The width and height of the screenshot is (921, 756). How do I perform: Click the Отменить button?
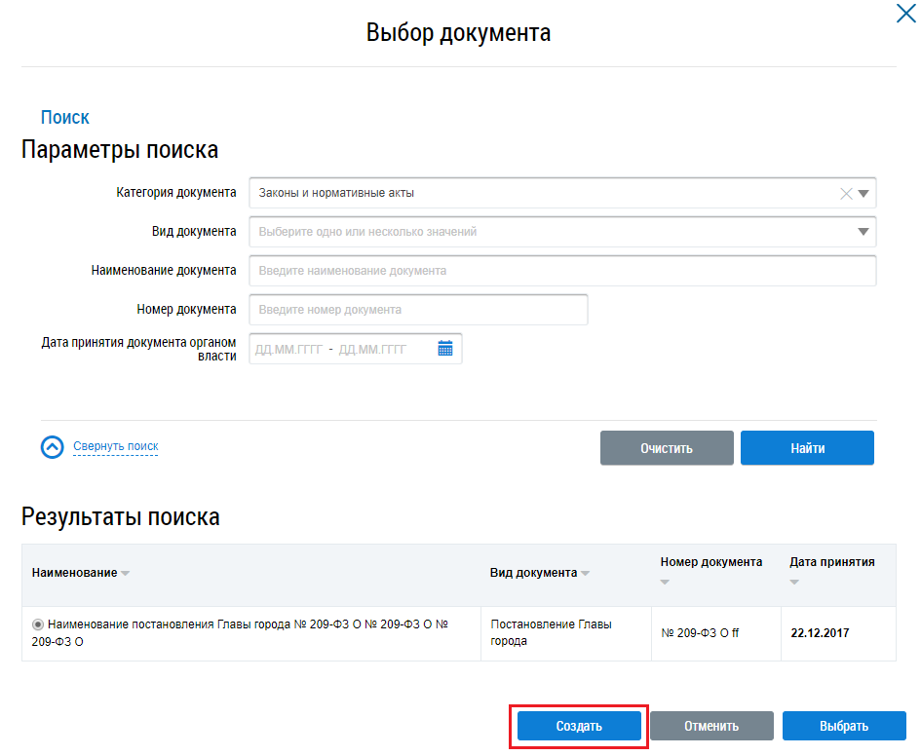(711, 726)
